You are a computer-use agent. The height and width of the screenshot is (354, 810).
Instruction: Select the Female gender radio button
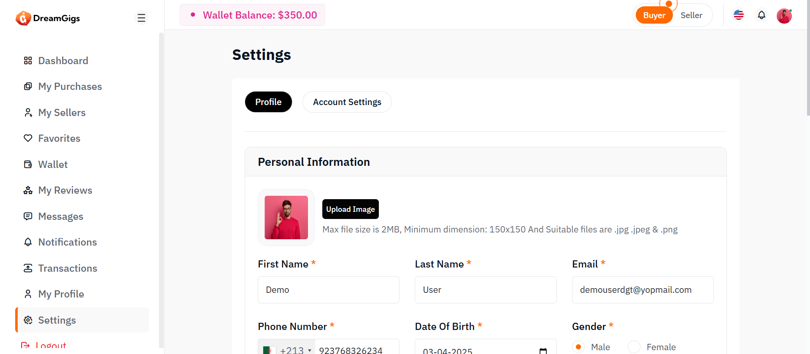pyautogui.click(x=634, y=347)
